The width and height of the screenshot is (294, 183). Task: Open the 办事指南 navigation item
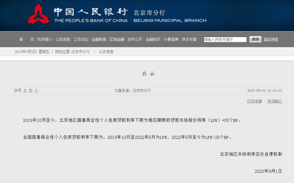click(171, 39)
